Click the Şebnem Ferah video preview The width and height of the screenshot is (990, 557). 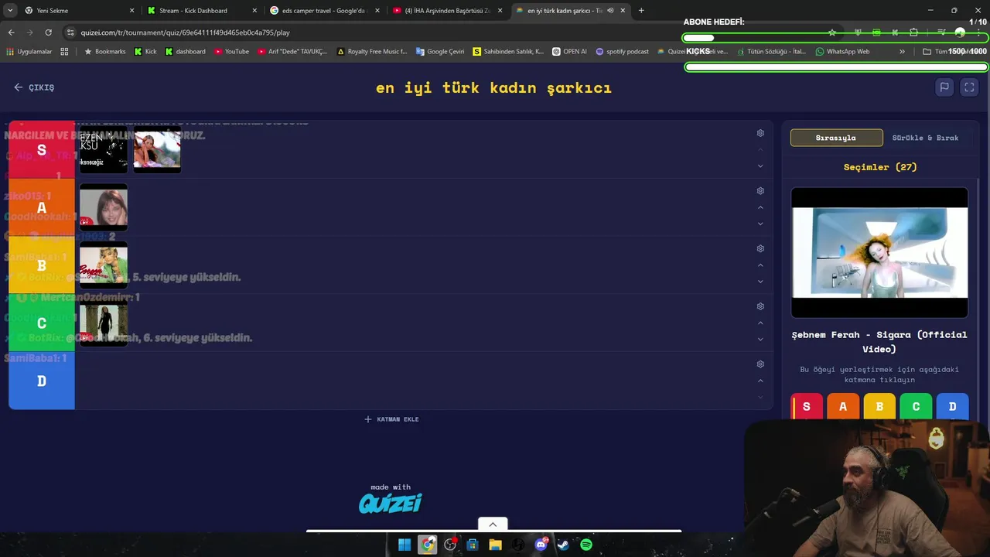pyautogui.click(x=879, y=252)
